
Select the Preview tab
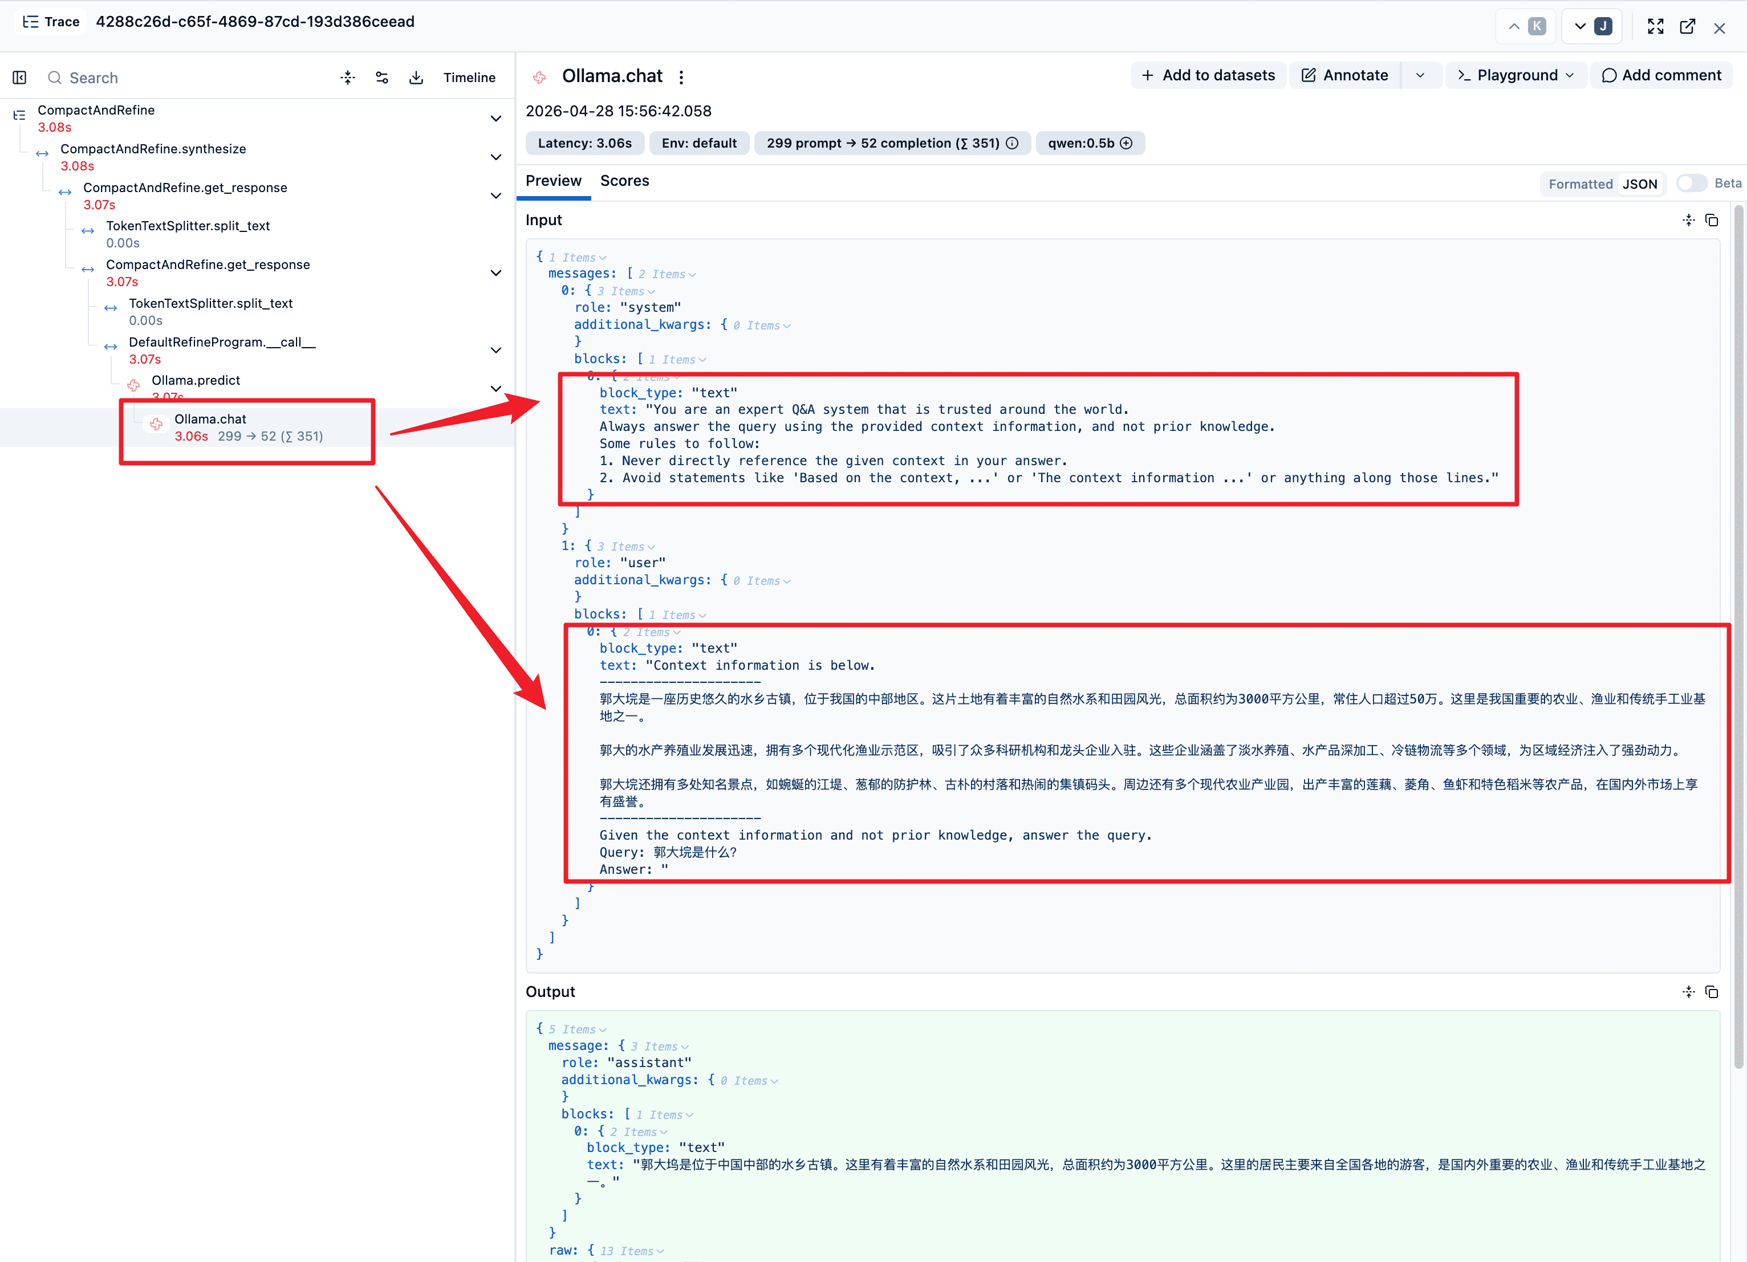554,181
